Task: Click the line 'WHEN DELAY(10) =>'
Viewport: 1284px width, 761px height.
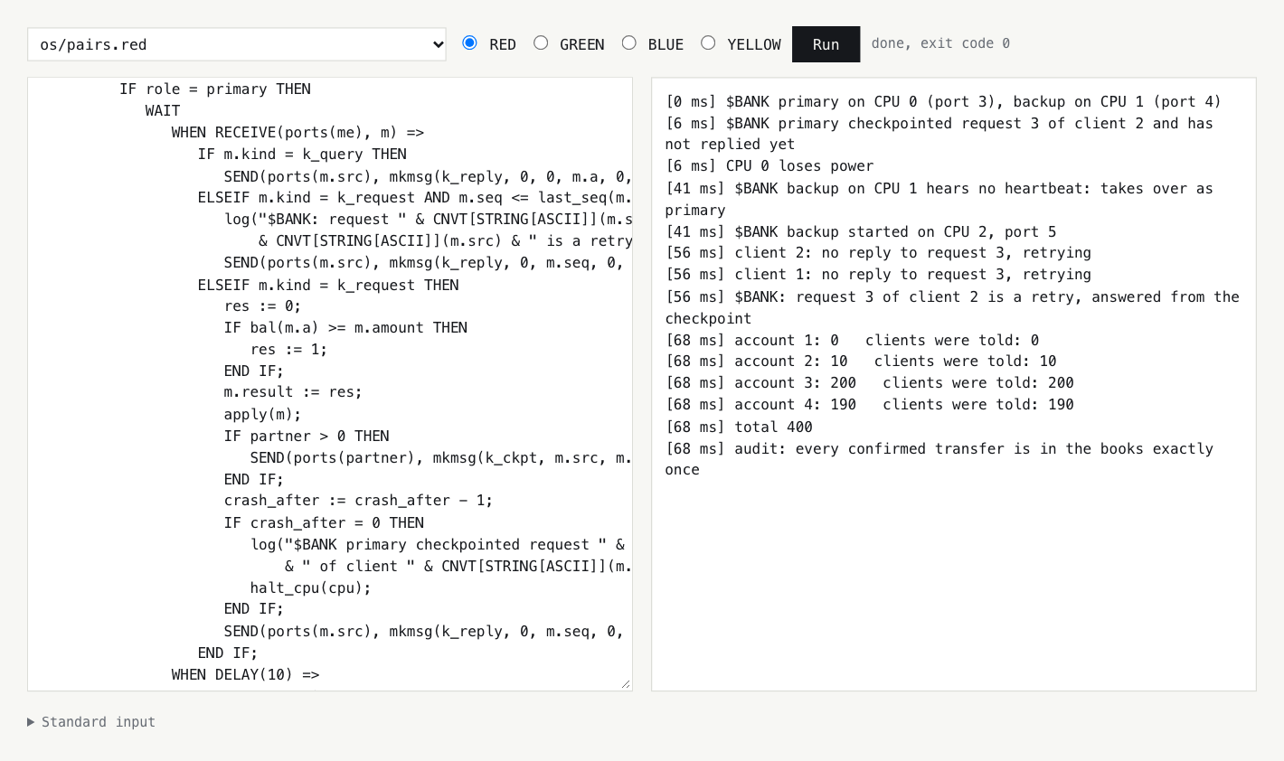Action: tap(245, 674)
